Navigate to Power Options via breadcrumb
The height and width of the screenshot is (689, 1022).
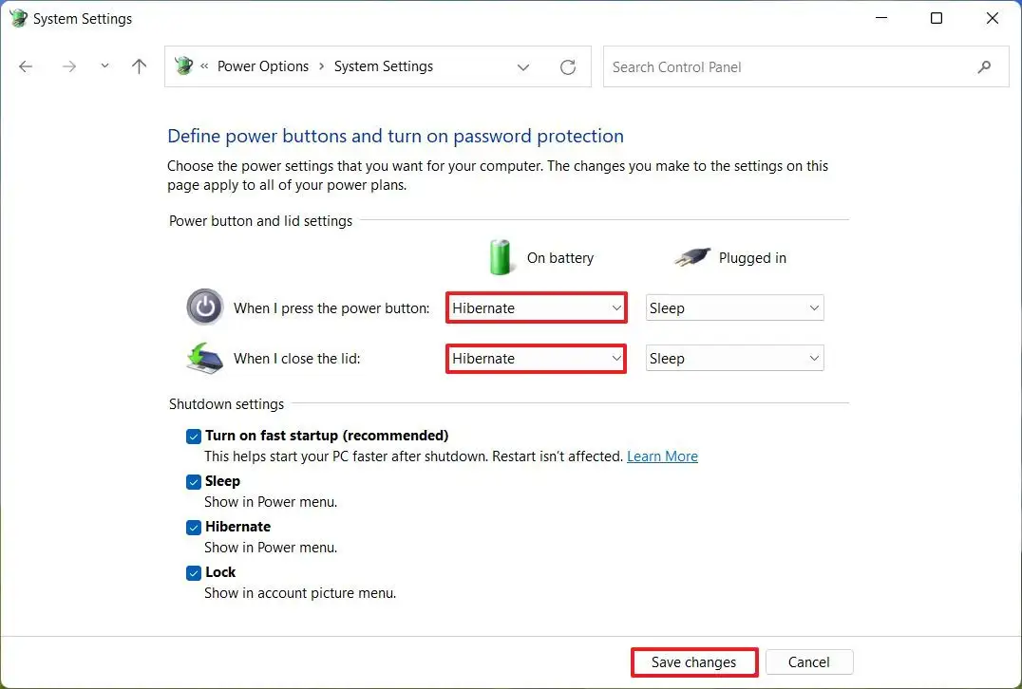[x=263, y=66]
